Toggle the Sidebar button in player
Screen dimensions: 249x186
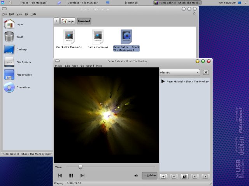(x=149, y=176)
